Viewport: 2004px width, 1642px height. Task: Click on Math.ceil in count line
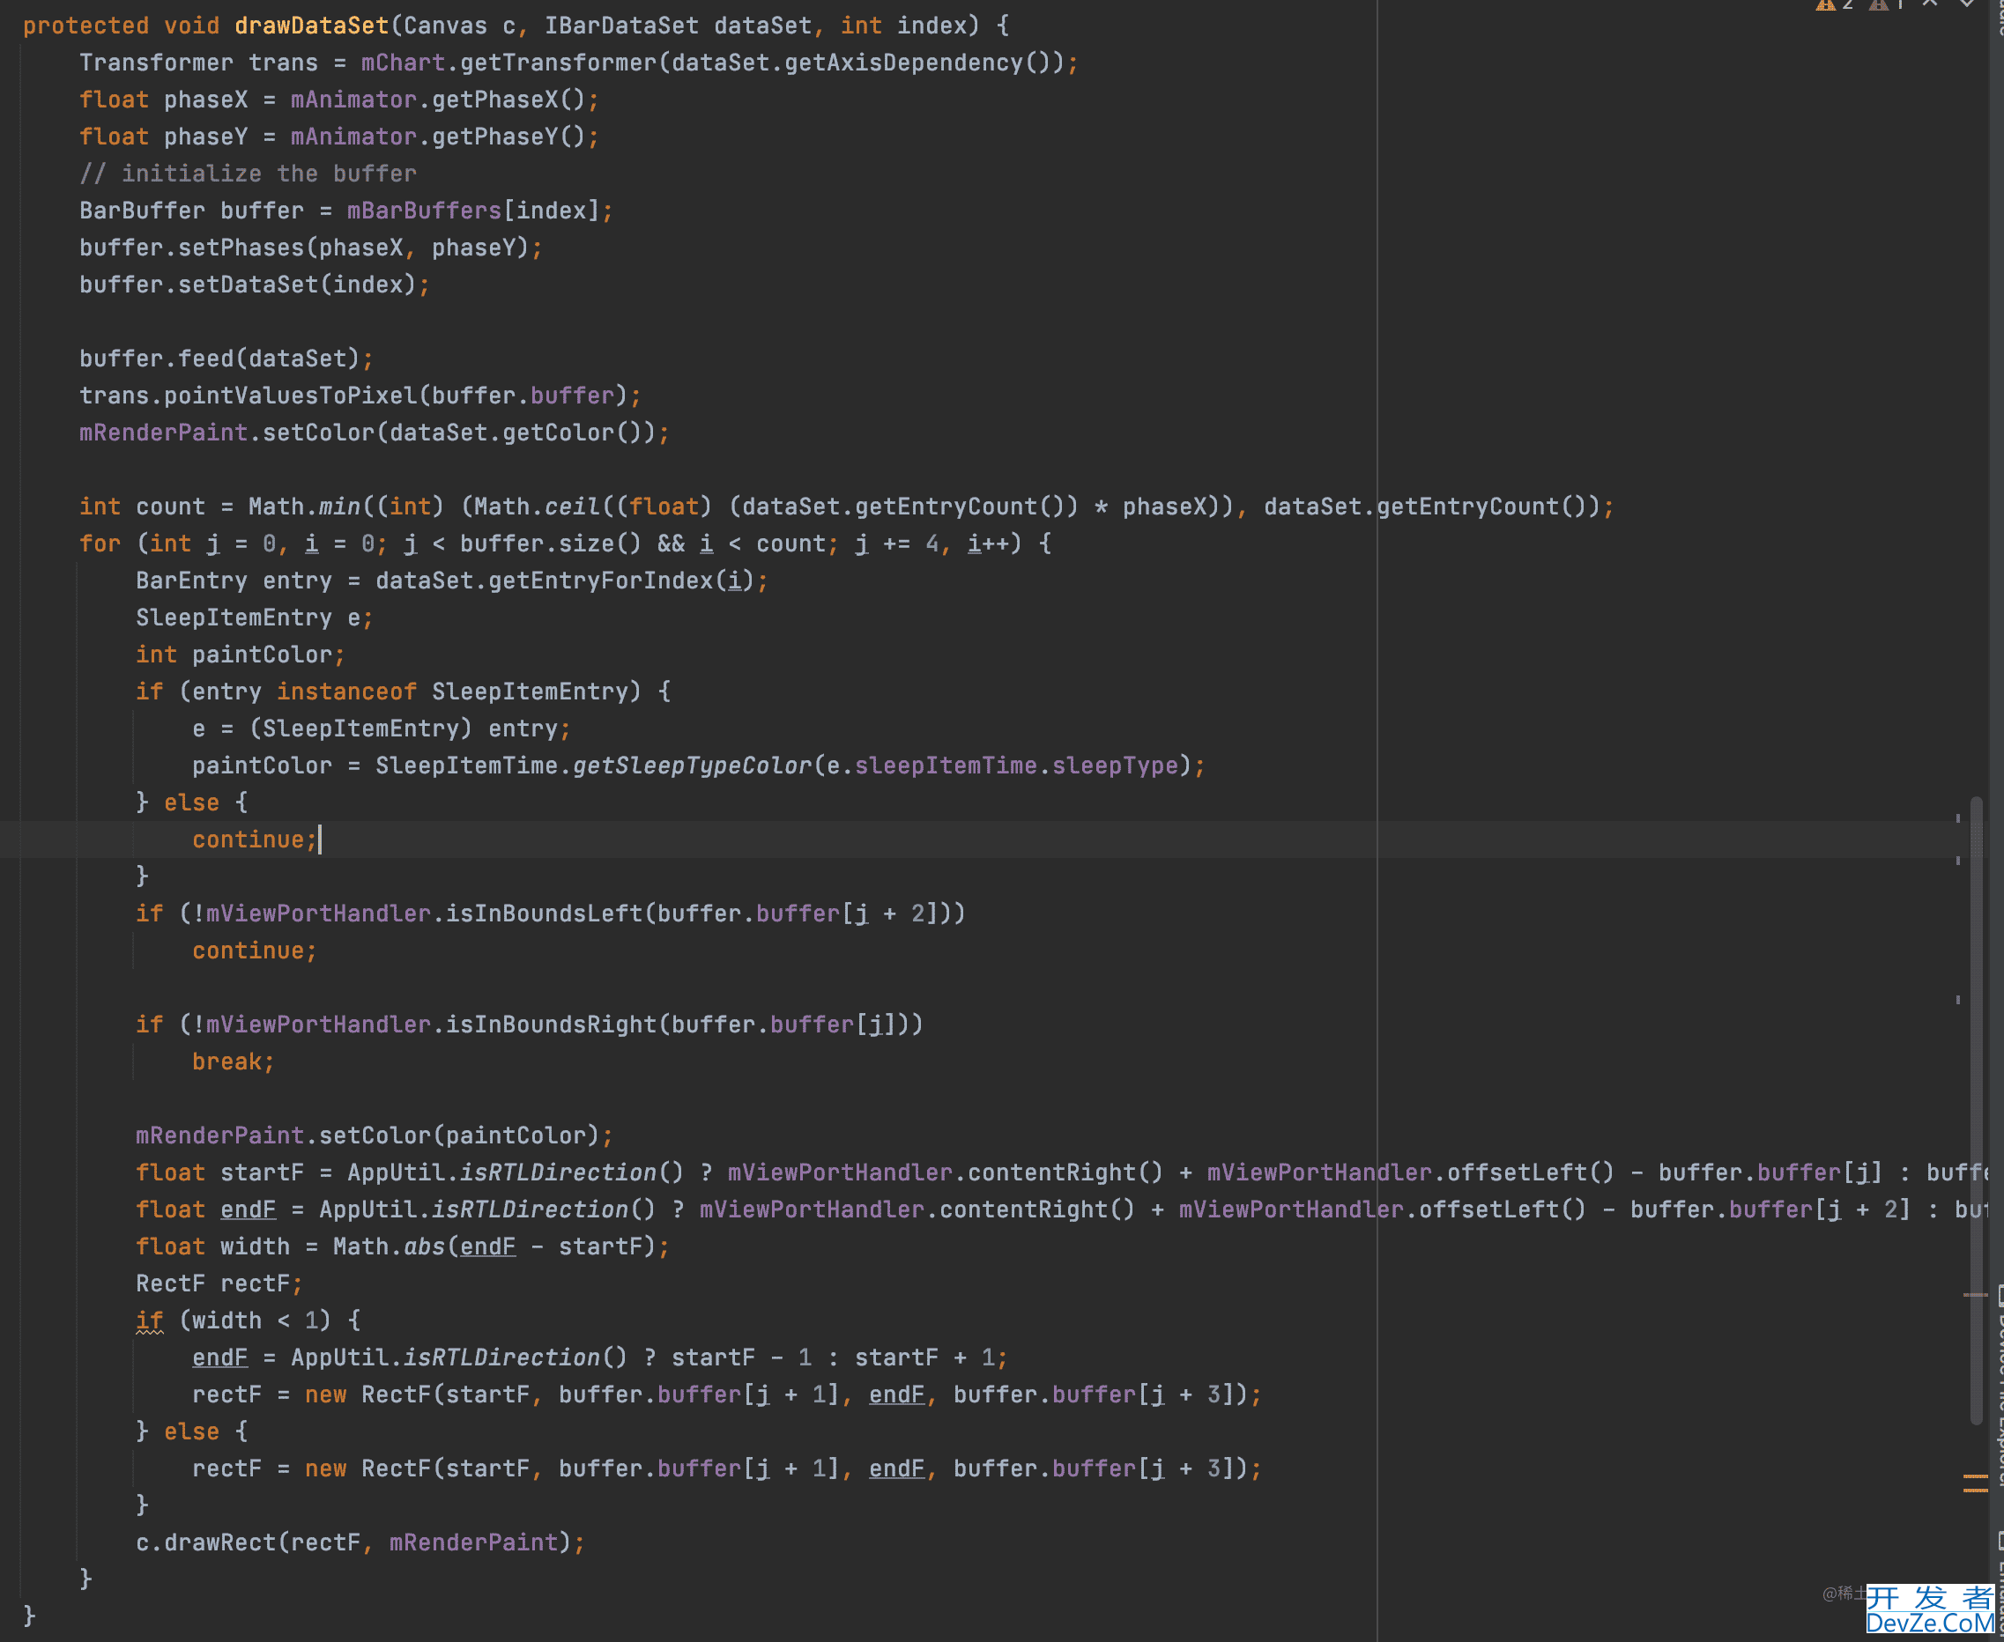(x=538, y=506)
